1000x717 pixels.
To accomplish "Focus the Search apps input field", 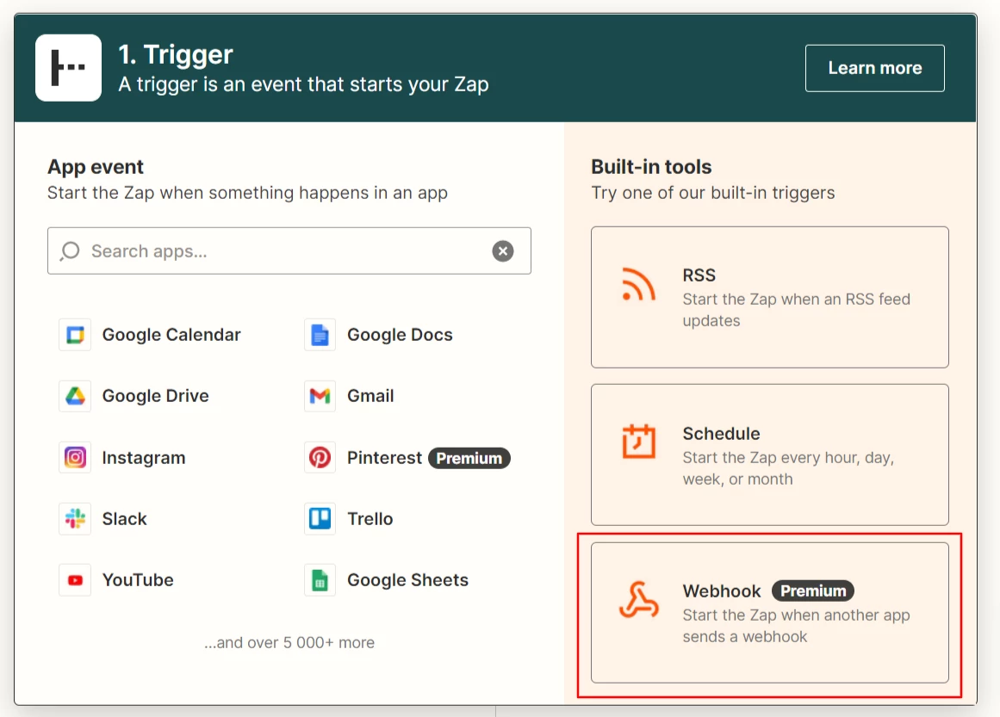I will [x=289, y=251].
